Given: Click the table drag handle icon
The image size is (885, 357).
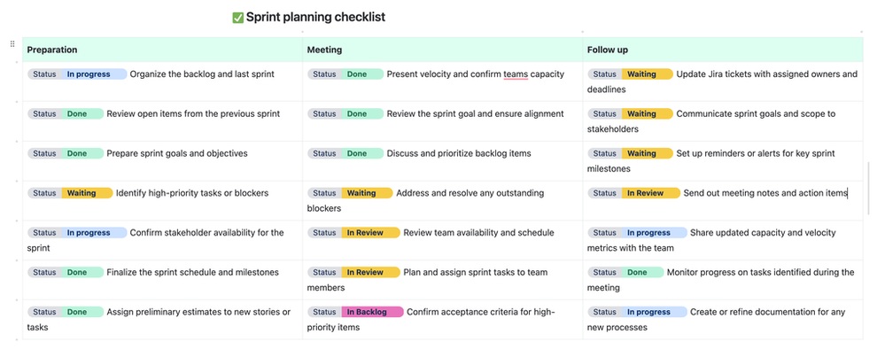Looking at the screenshot, I should [x=12, y=43].
